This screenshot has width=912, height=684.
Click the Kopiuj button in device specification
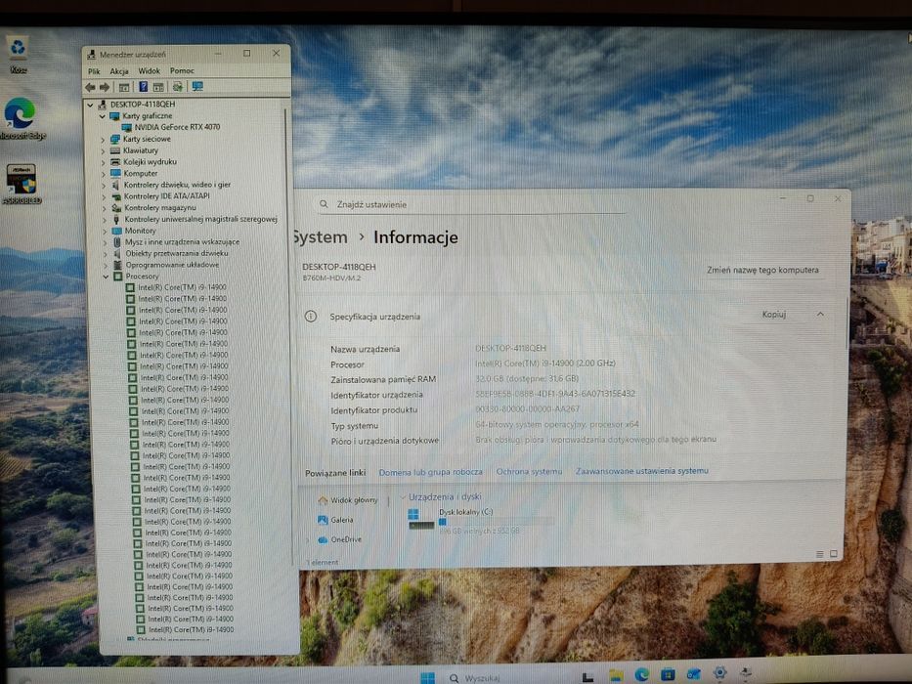(773, 314)
